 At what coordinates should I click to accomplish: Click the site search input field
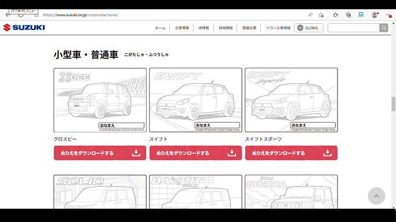coord(353,28)
